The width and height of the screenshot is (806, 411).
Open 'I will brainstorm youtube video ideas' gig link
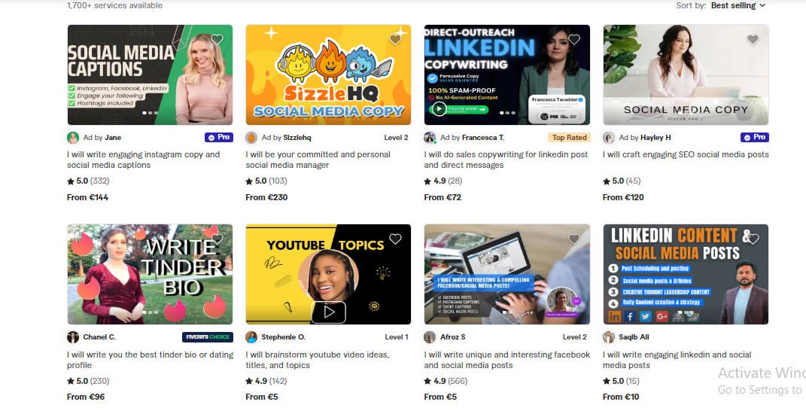pyautogui.click(x=317, y=360)
